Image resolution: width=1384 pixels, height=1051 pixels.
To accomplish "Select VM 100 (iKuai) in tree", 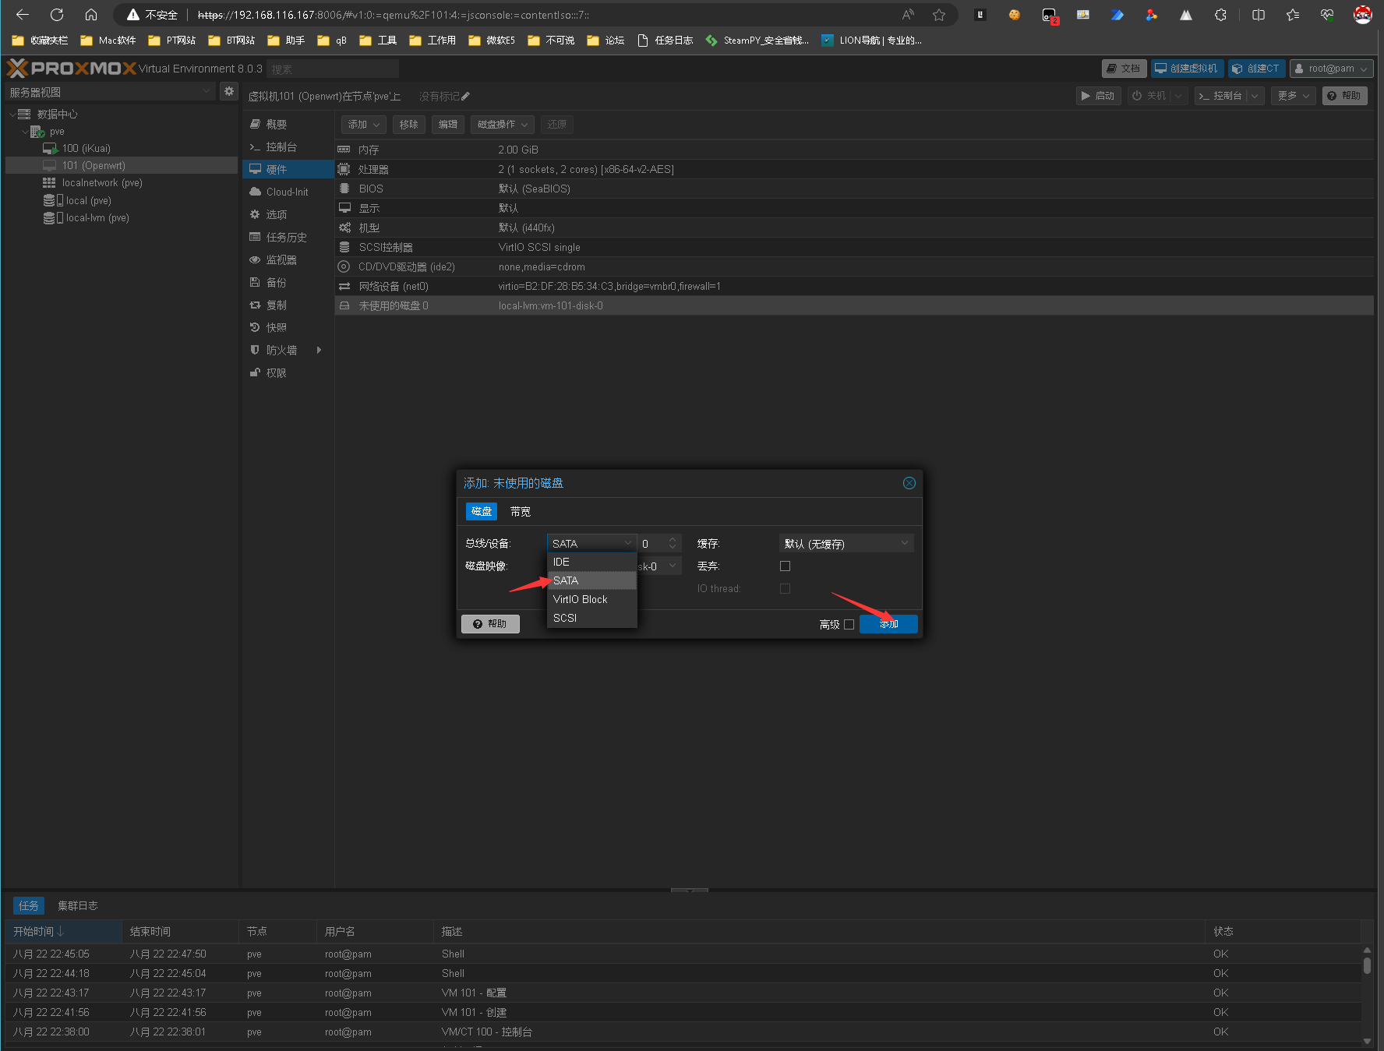I will tap(86, 148).
